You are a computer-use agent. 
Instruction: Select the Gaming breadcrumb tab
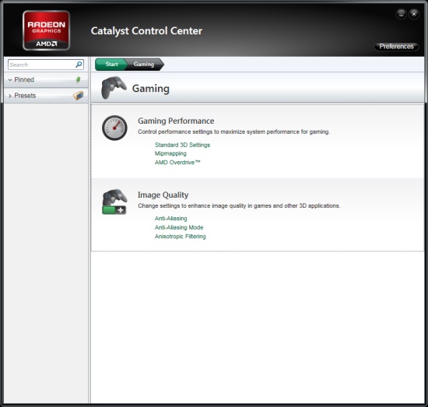tap(144, 64)
